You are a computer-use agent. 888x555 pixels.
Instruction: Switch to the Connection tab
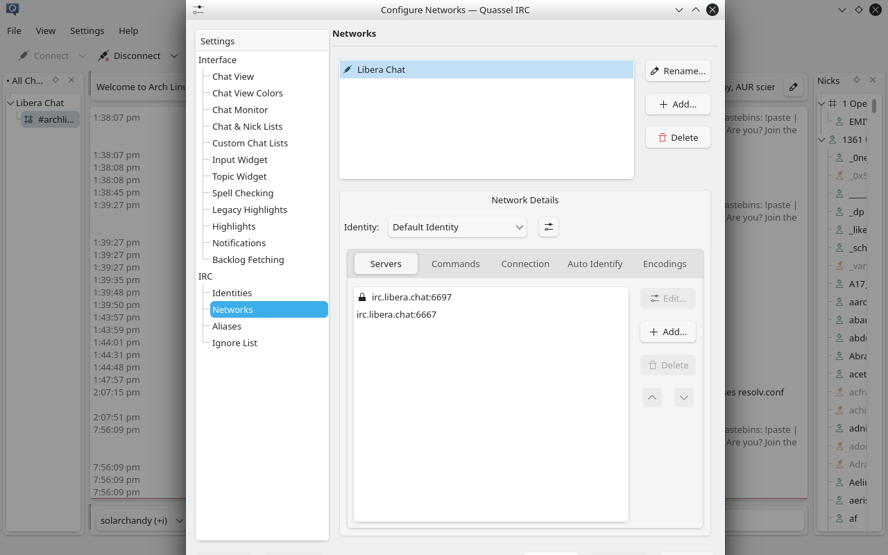525,264
